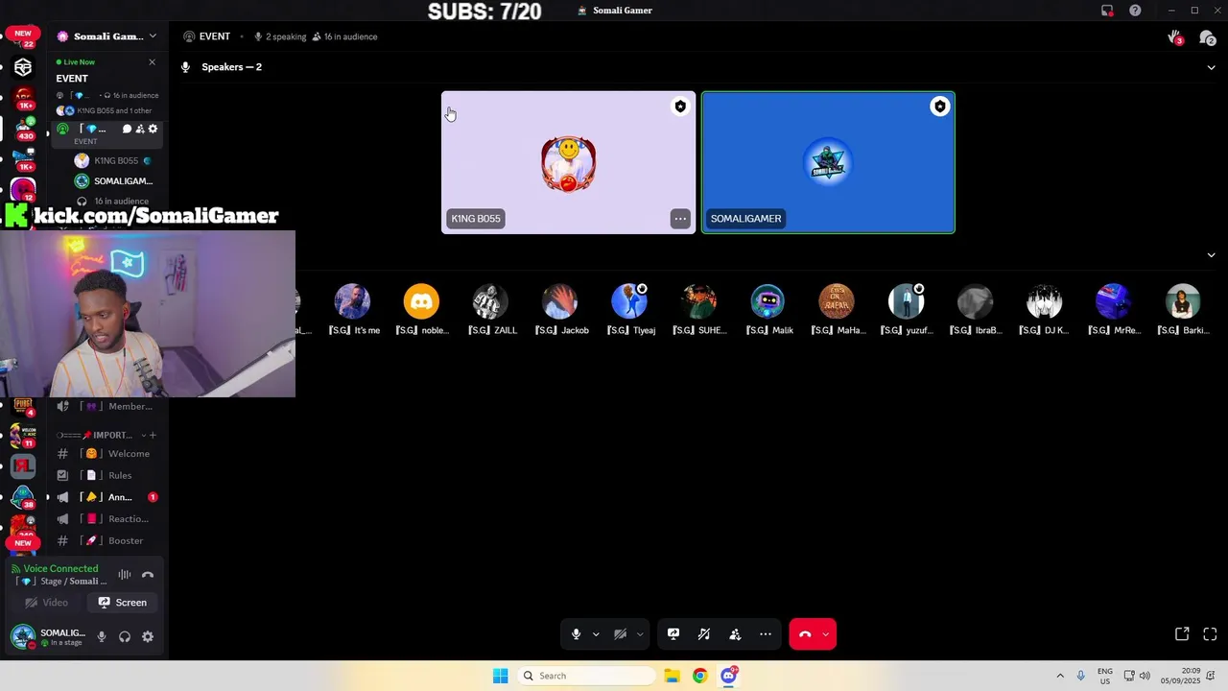Screen dimensions: 1228x691
Task: Open the Ann... announcement channel
Action: pyautogui.click(x=106, y=497)
